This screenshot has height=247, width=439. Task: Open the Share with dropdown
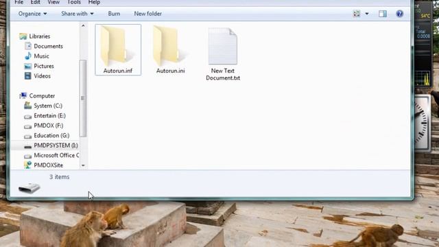tap(78, 14)
